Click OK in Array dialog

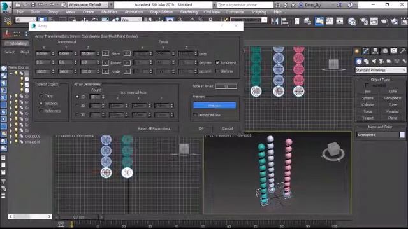[201, 128]
